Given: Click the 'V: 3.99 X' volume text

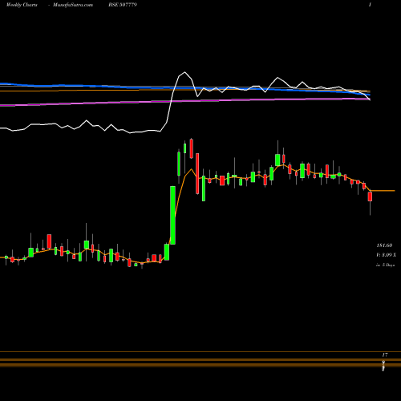Looking at the screenshot, I should (x=386, y=255).
